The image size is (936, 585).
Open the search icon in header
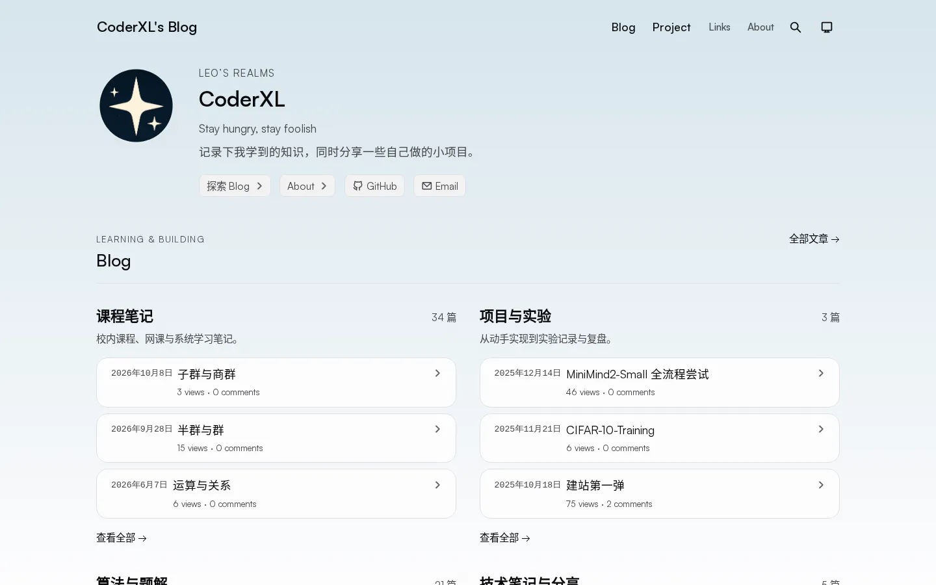point(796,27)
